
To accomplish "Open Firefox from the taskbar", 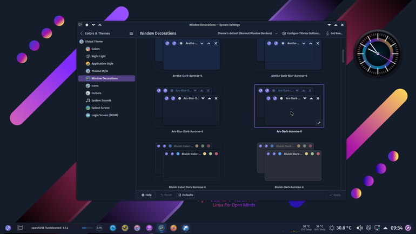I will click(x=173, y=228).
